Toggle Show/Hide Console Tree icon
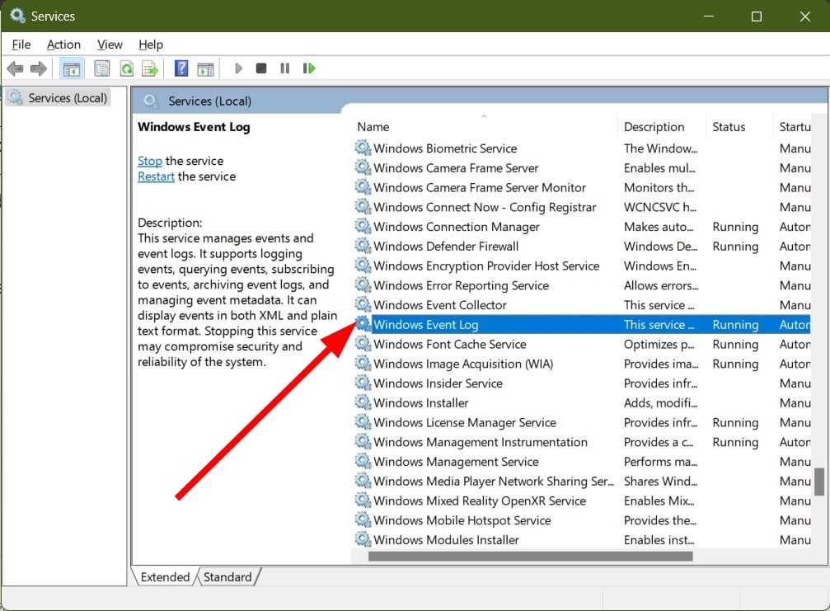 point(72,68)
